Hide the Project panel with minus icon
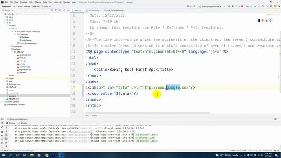 tap(68, 11)
